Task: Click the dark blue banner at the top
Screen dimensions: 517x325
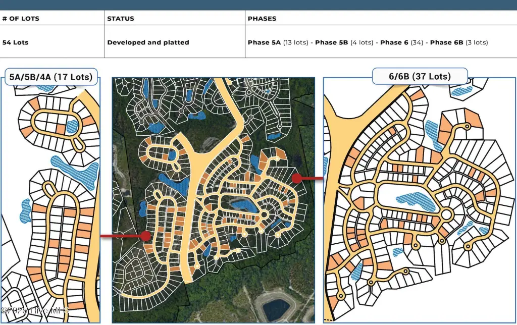Action: click(258, 5)
